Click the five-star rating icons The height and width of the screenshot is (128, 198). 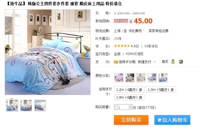point(122,46)
